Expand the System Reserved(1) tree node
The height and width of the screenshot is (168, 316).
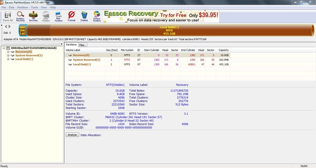(8, 56)
